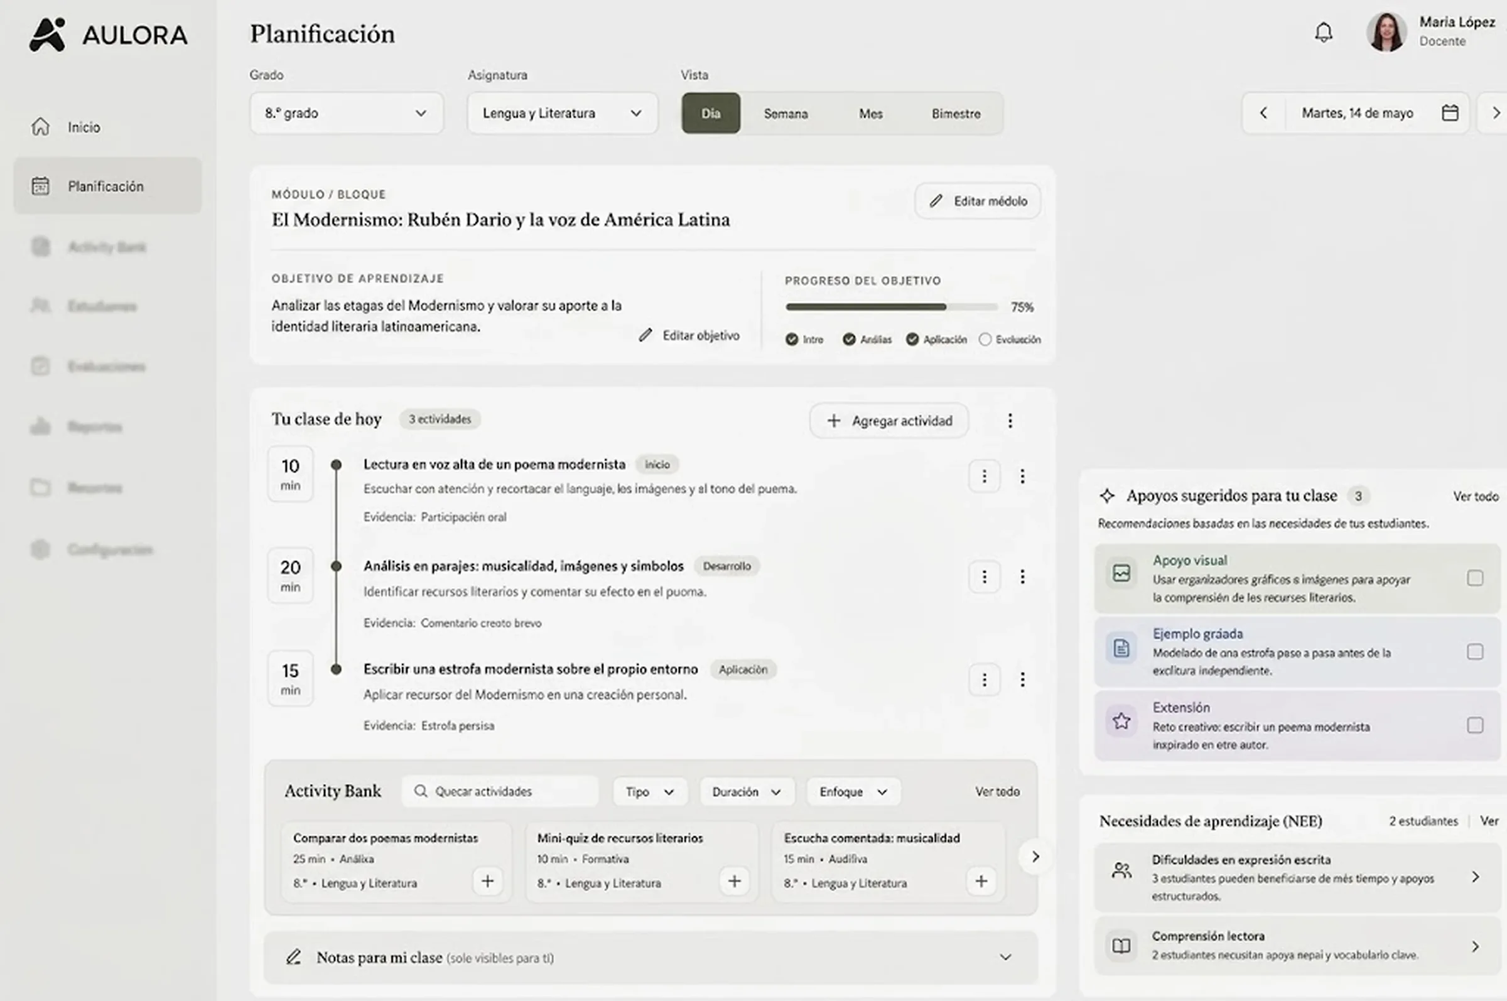Switch to Semana view
This screenshot has width=1507, height=1001.
(x=786, y=114)
